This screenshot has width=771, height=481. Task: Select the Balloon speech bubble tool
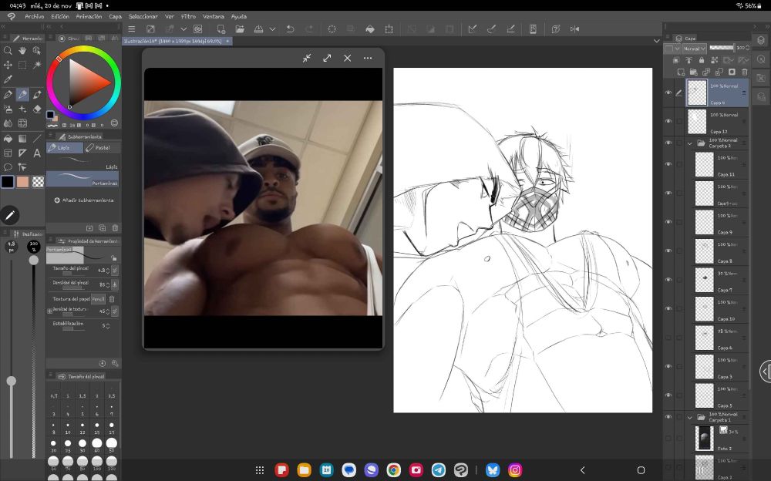pyautogui.click(x=8, y=167)
